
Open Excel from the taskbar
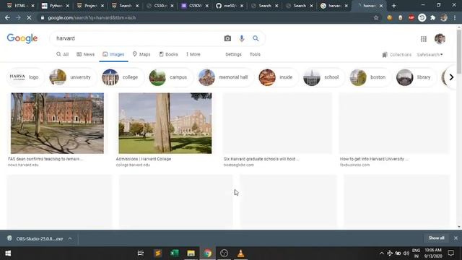point(175,253)
